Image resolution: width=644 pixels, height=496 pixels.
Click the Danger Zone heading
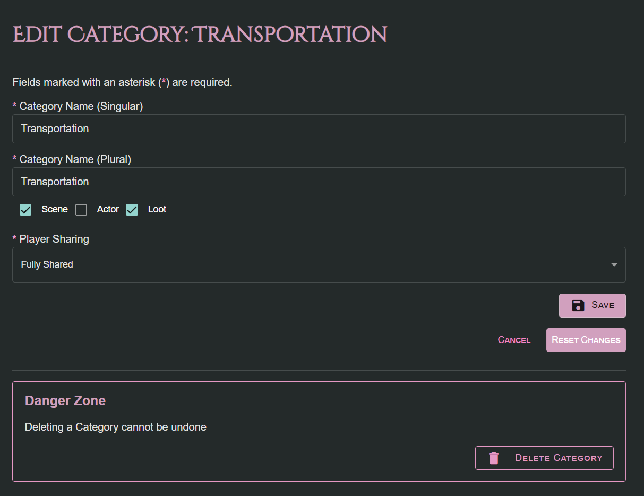coord(65,400)
